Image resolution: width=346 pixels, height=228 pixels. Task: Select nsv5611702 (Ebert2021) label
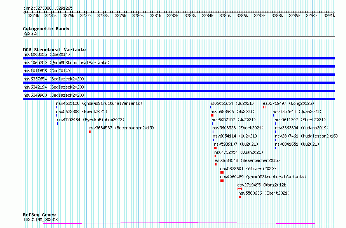(x=300, y=120)
